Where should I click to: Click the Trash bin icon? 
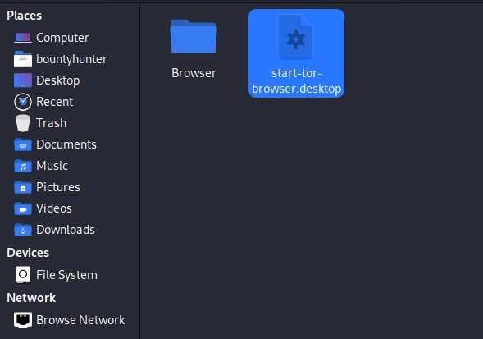[x=23, y=123]
